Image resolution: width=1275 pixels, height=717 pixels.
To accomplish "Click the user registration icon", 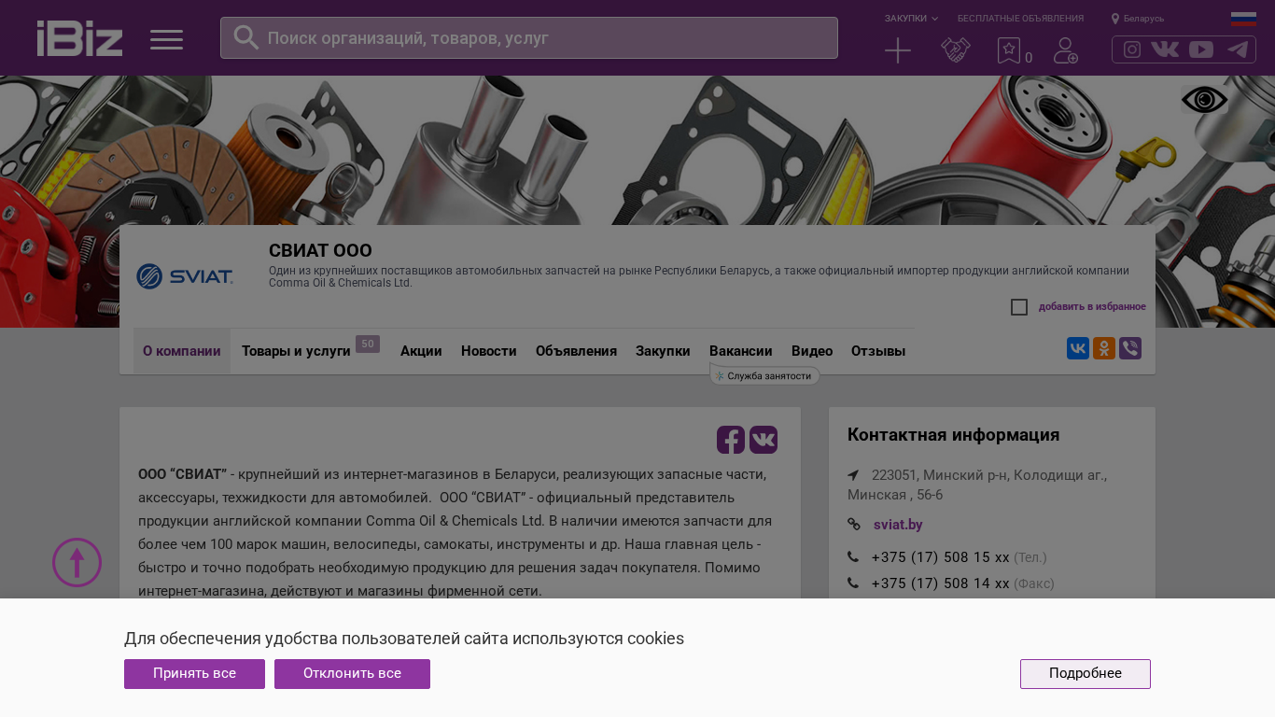I will pyautogui.click(x=1066, y=50).
